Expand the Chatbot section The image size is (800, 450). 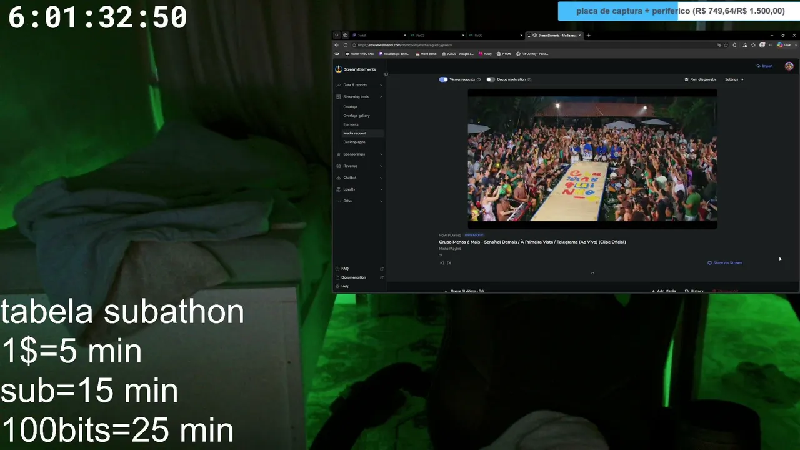pyautogui.click(x=359, y=177)
